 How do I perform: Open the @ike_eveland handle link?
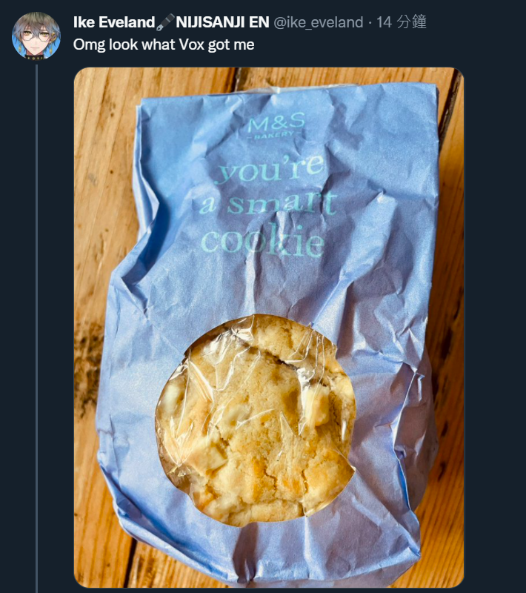click(x=318, y=22)
